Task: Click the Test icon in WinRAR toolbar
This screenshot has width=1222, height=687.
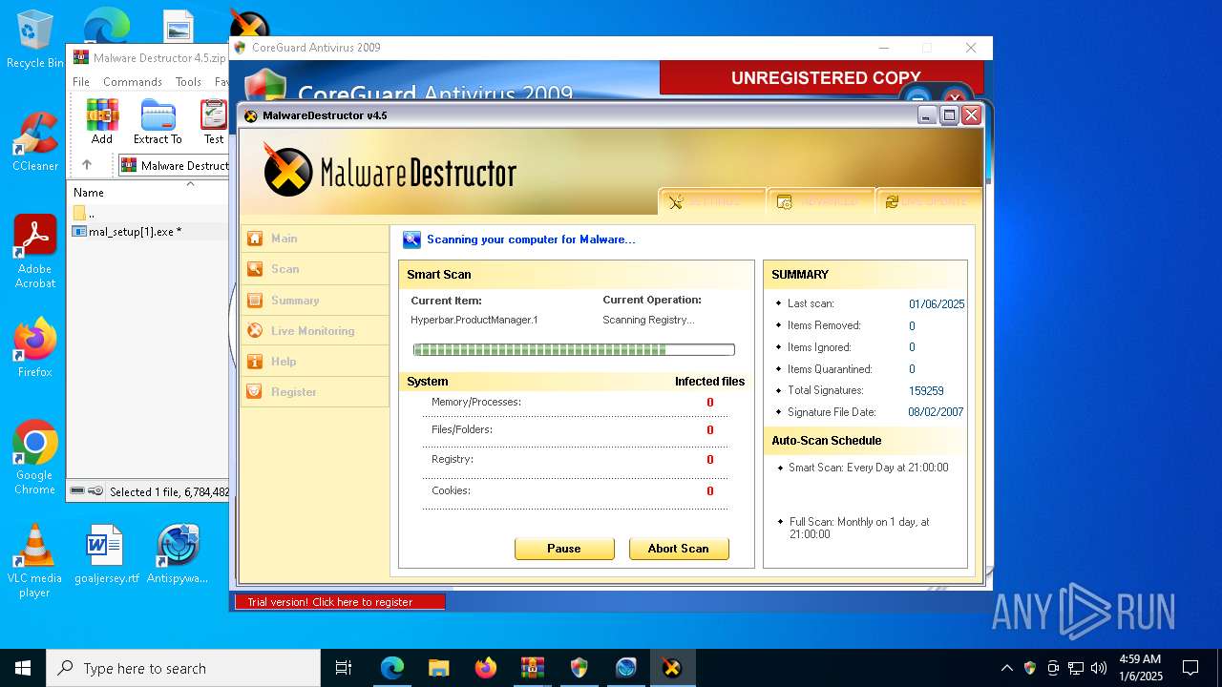Action: 214,122
